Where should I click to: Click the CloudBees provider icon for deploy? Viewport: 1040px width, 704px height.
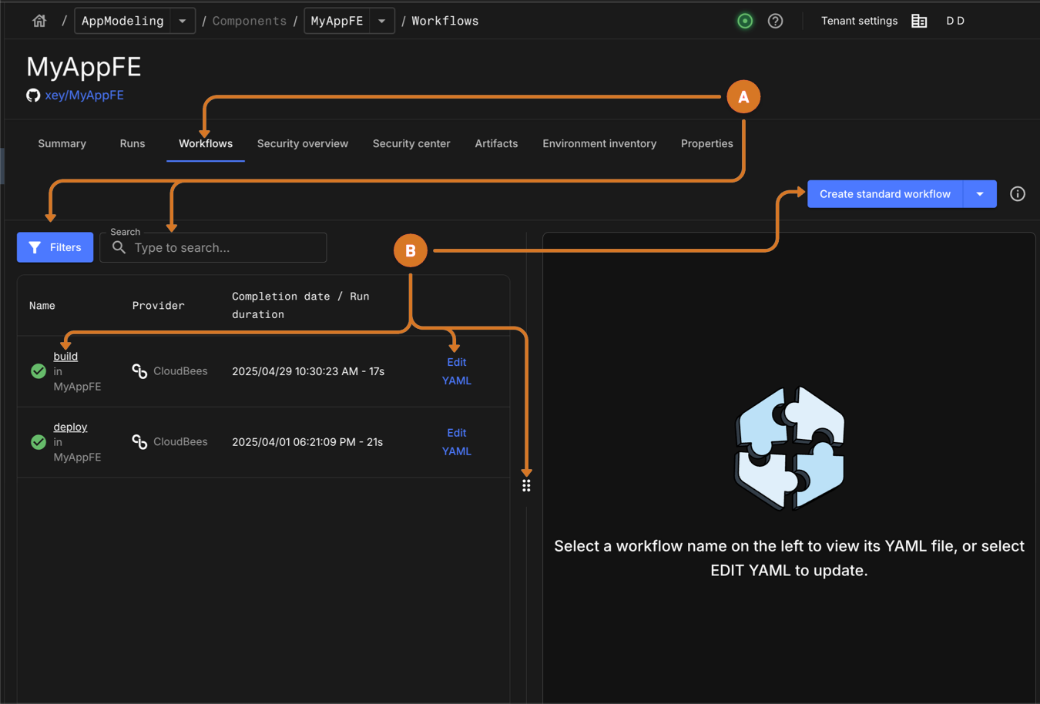139,442
